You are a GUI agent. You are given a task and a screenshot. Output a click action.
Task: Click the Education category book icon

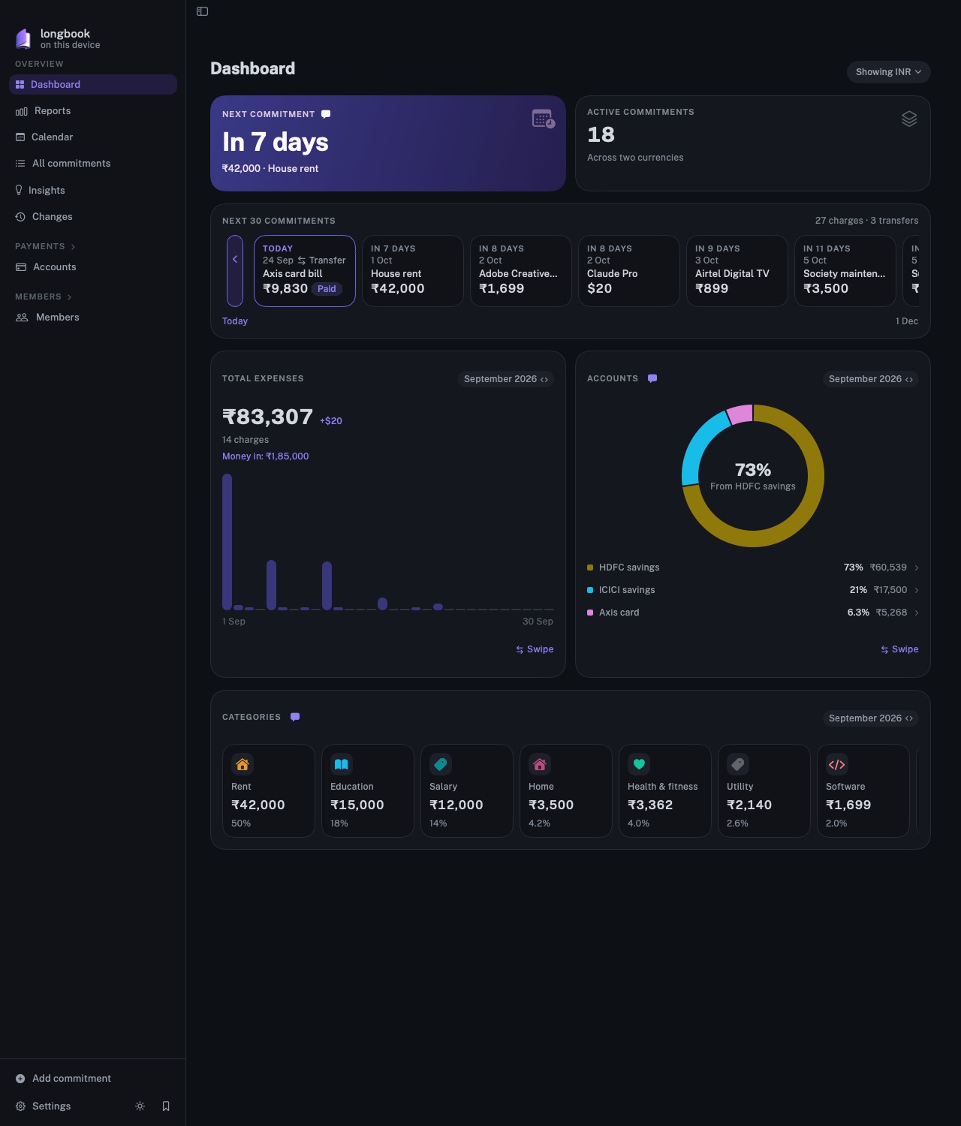(x=341, y=764)
